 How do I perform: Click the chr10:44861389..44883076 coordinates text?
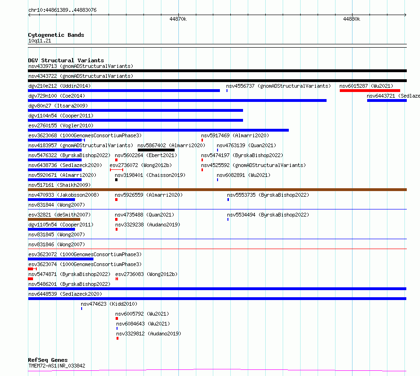coord(62,10)
